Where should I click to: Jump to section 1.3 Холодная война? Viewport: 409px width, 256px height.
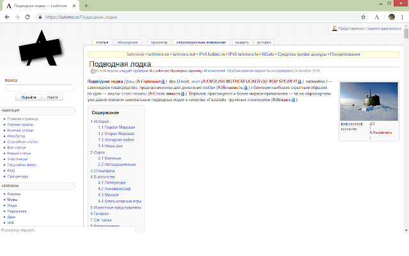[116, 140]
